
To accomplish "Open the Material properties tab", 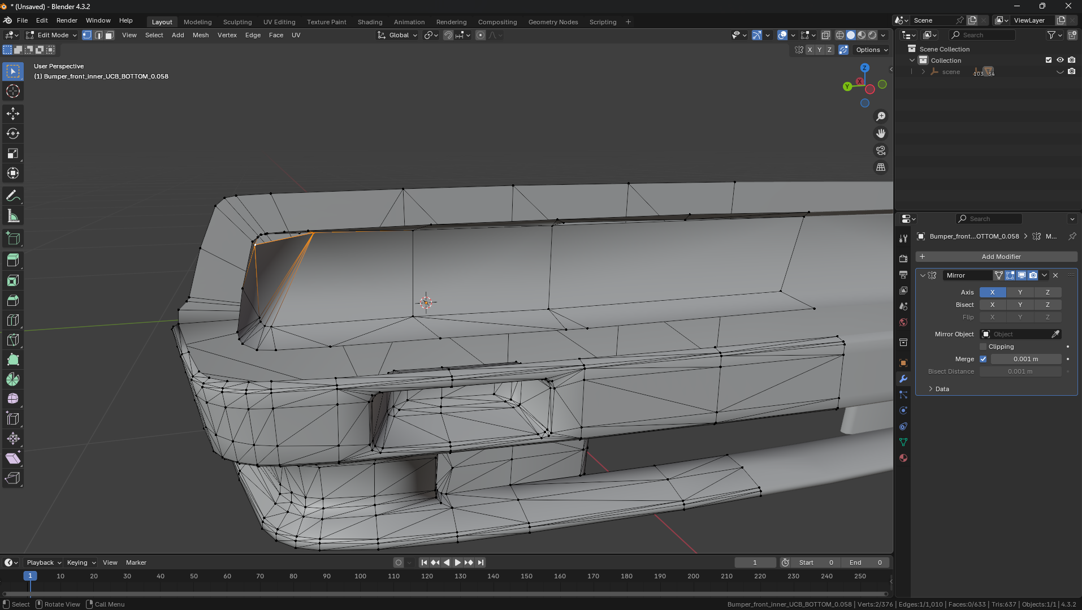I will 903,458.
